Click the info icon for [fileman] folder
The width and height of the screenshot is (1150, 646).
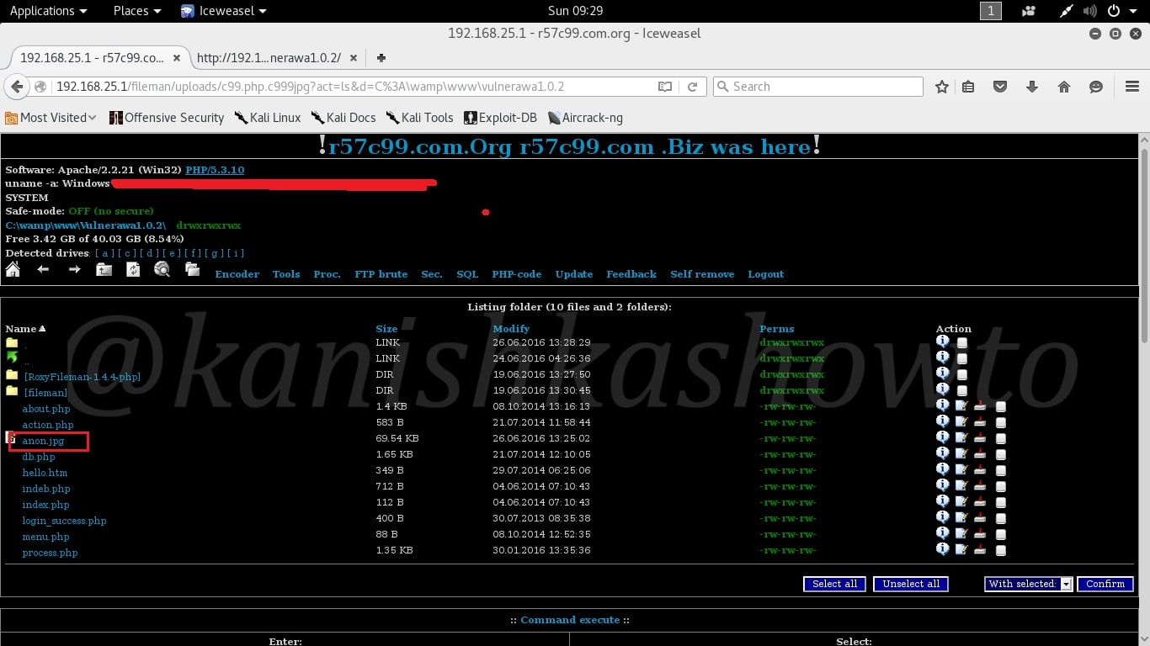[942, 389]
